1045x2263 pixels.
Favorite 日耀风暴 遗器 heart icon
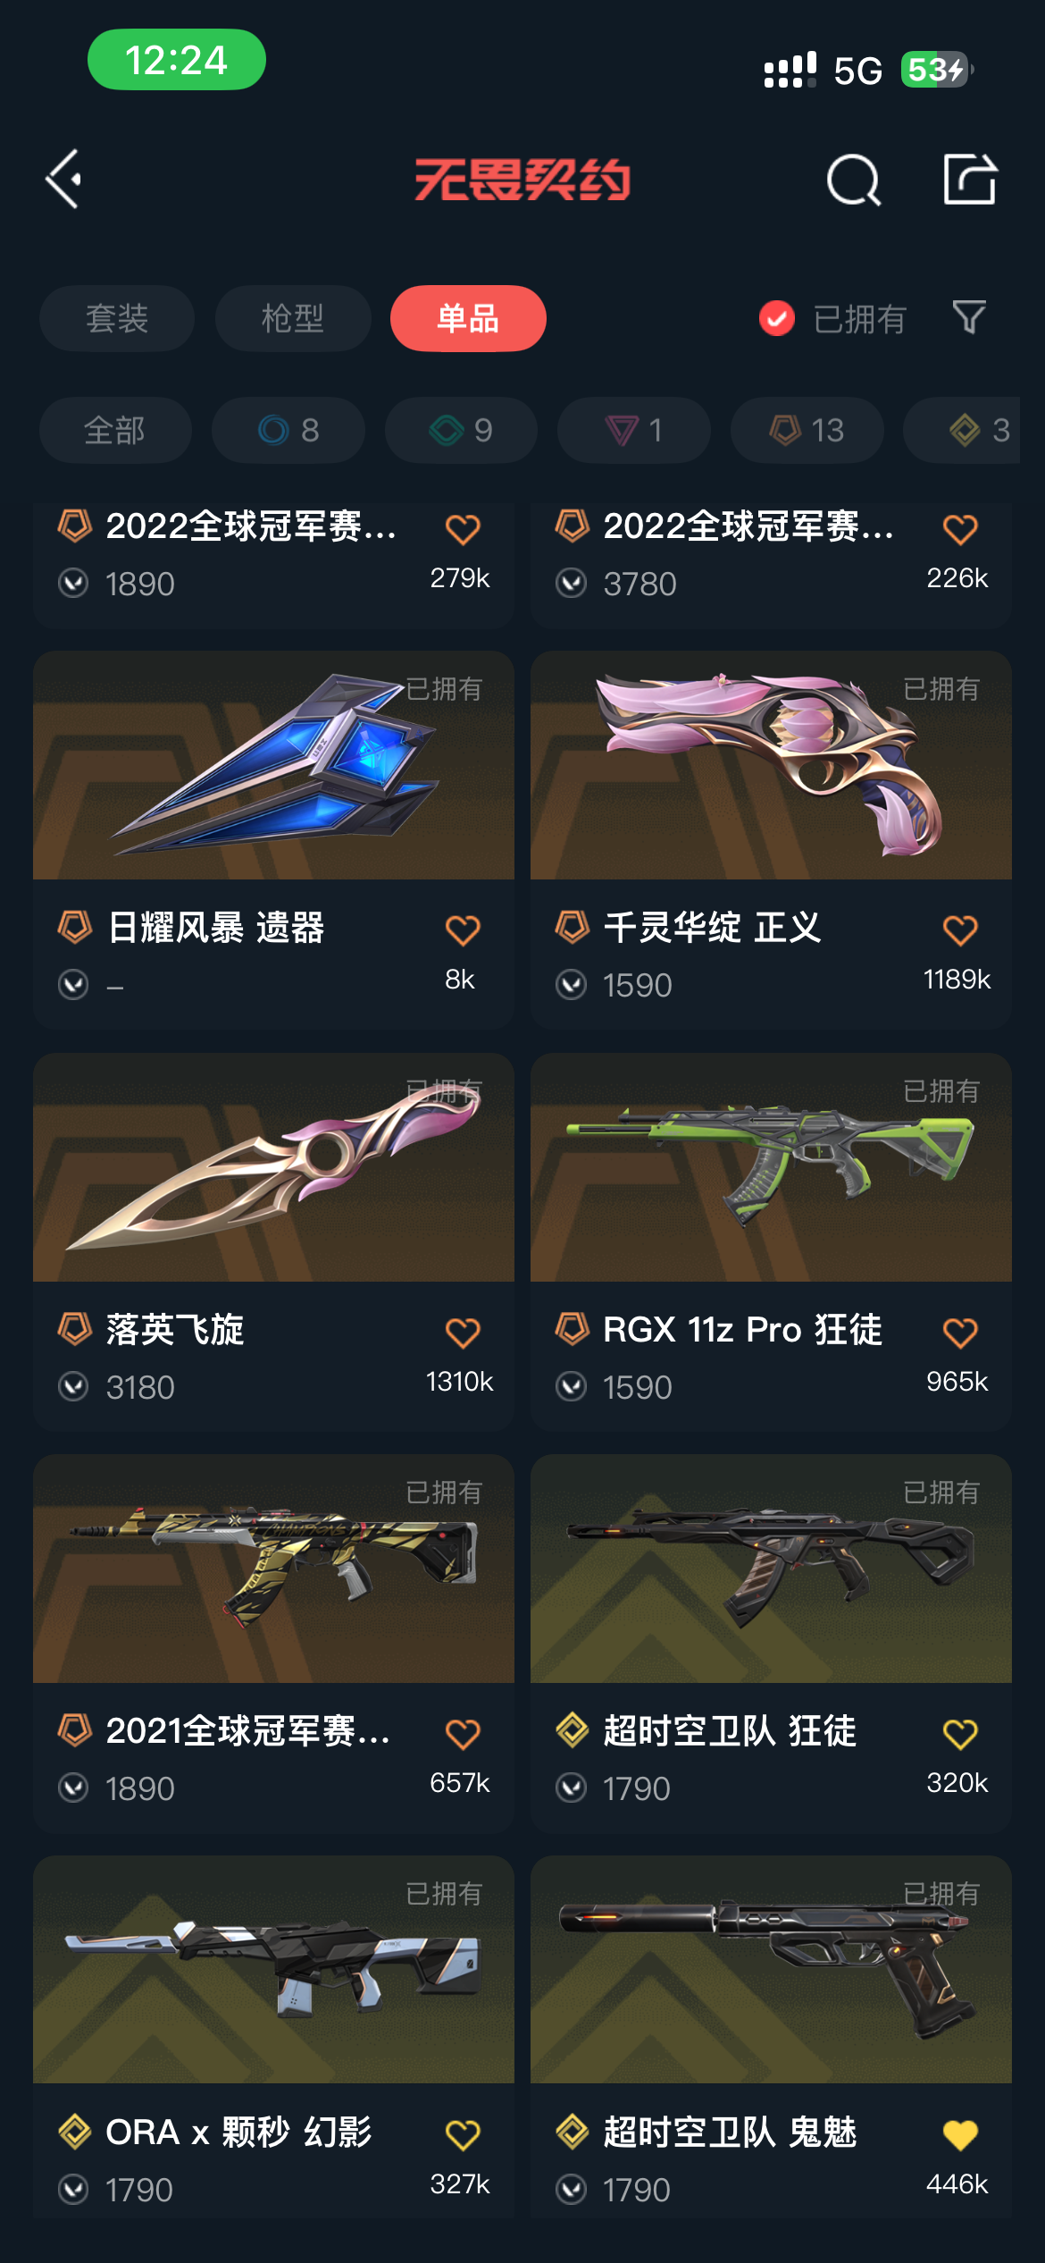(x=463, y=930)
